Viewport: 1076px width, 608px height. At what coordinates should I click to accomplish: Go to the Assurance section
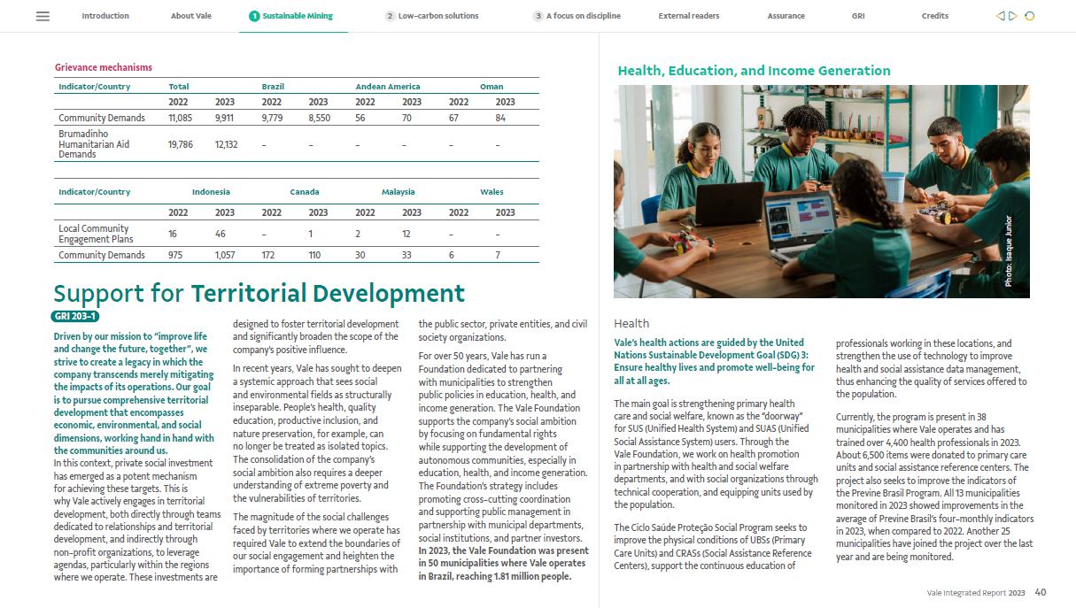point(786,16)
